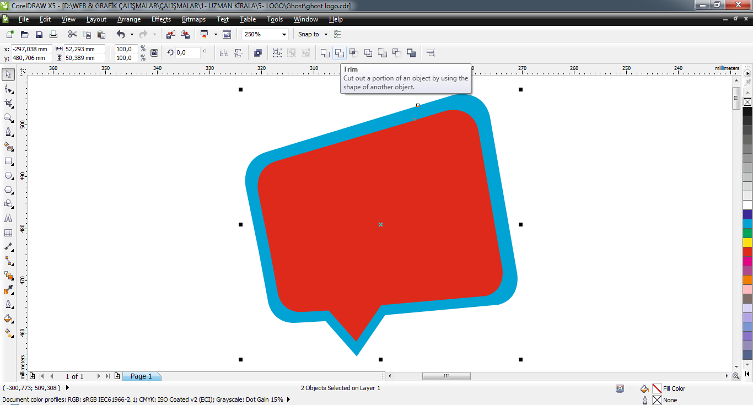
Task: Open the zoom level 250% dropdown
Action: coord(284,34)
